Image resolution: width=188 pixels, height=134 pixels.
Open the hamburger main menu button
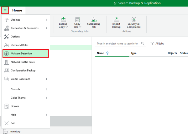coord(5,10)
